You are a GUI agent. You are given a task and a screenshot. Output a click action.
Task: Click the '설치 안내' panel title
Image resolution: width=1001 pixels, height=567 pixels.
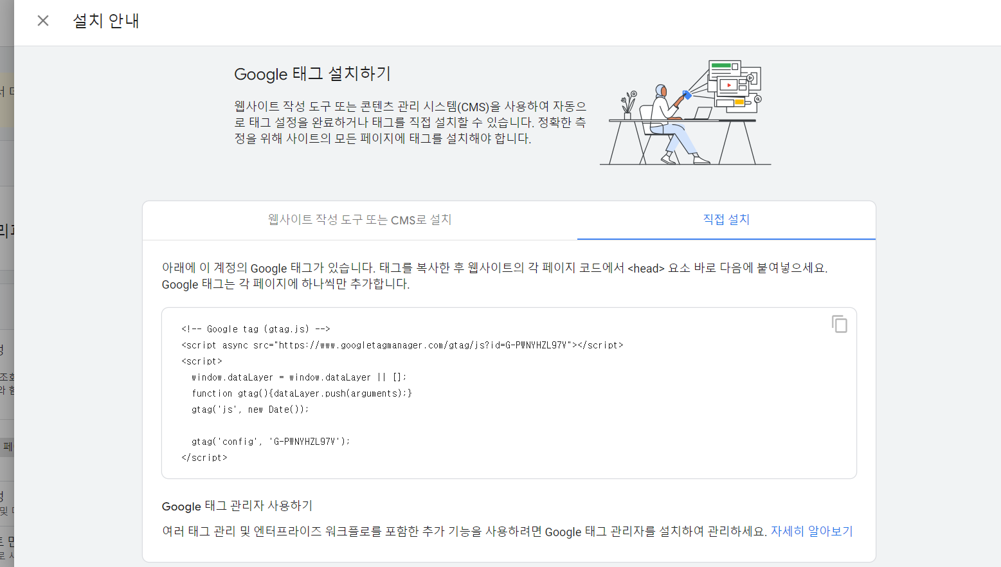(x=106, y=21)
